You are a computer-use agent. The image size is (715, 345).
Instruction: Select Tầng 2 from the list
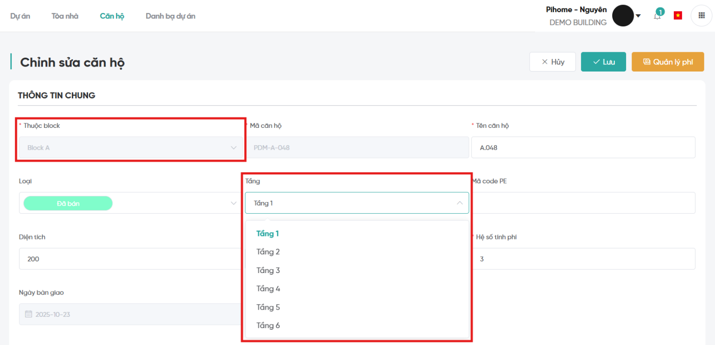268,252
